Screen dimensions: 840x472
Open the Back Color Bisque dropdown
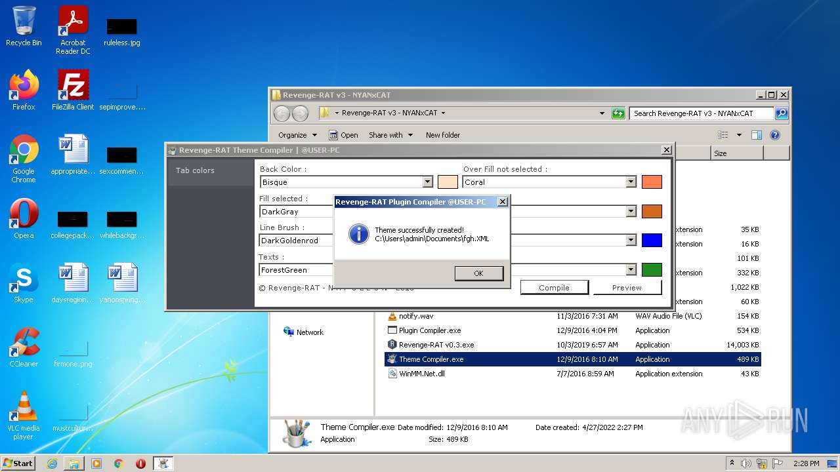(428, 182)
